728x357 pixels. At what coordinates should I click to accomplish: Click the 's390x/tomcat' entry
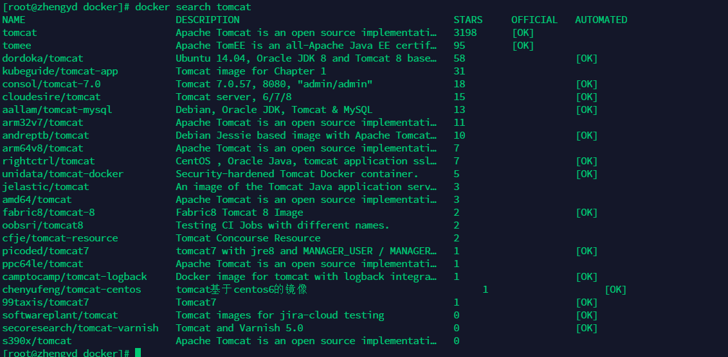(x=37, y=341)
